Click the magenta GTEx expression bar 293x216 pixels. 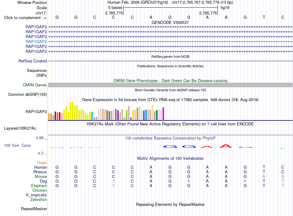(x=163, y=113)
